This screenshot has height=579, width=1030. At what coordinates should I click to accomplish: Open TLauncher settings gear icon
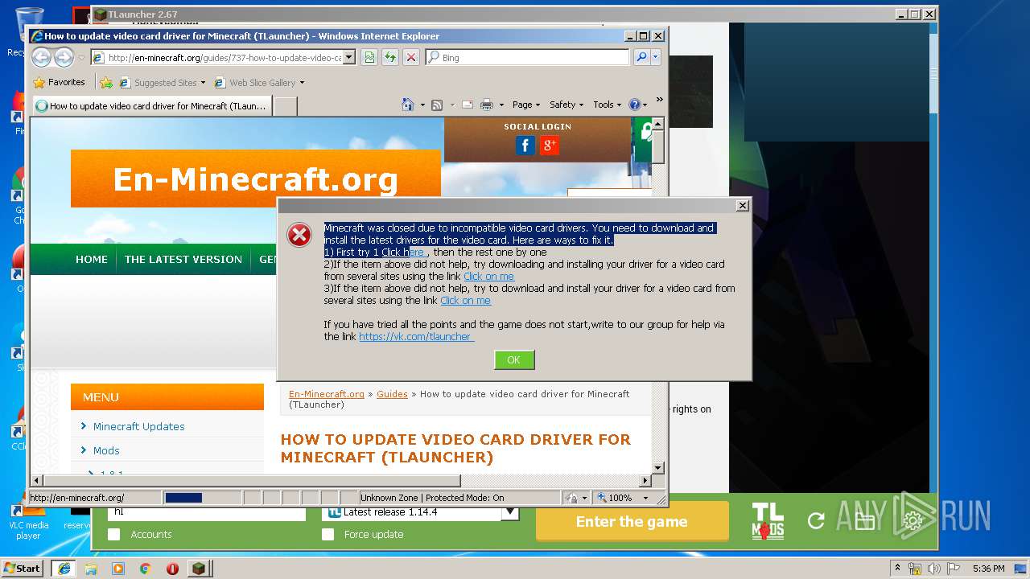[x=913, y=521]
